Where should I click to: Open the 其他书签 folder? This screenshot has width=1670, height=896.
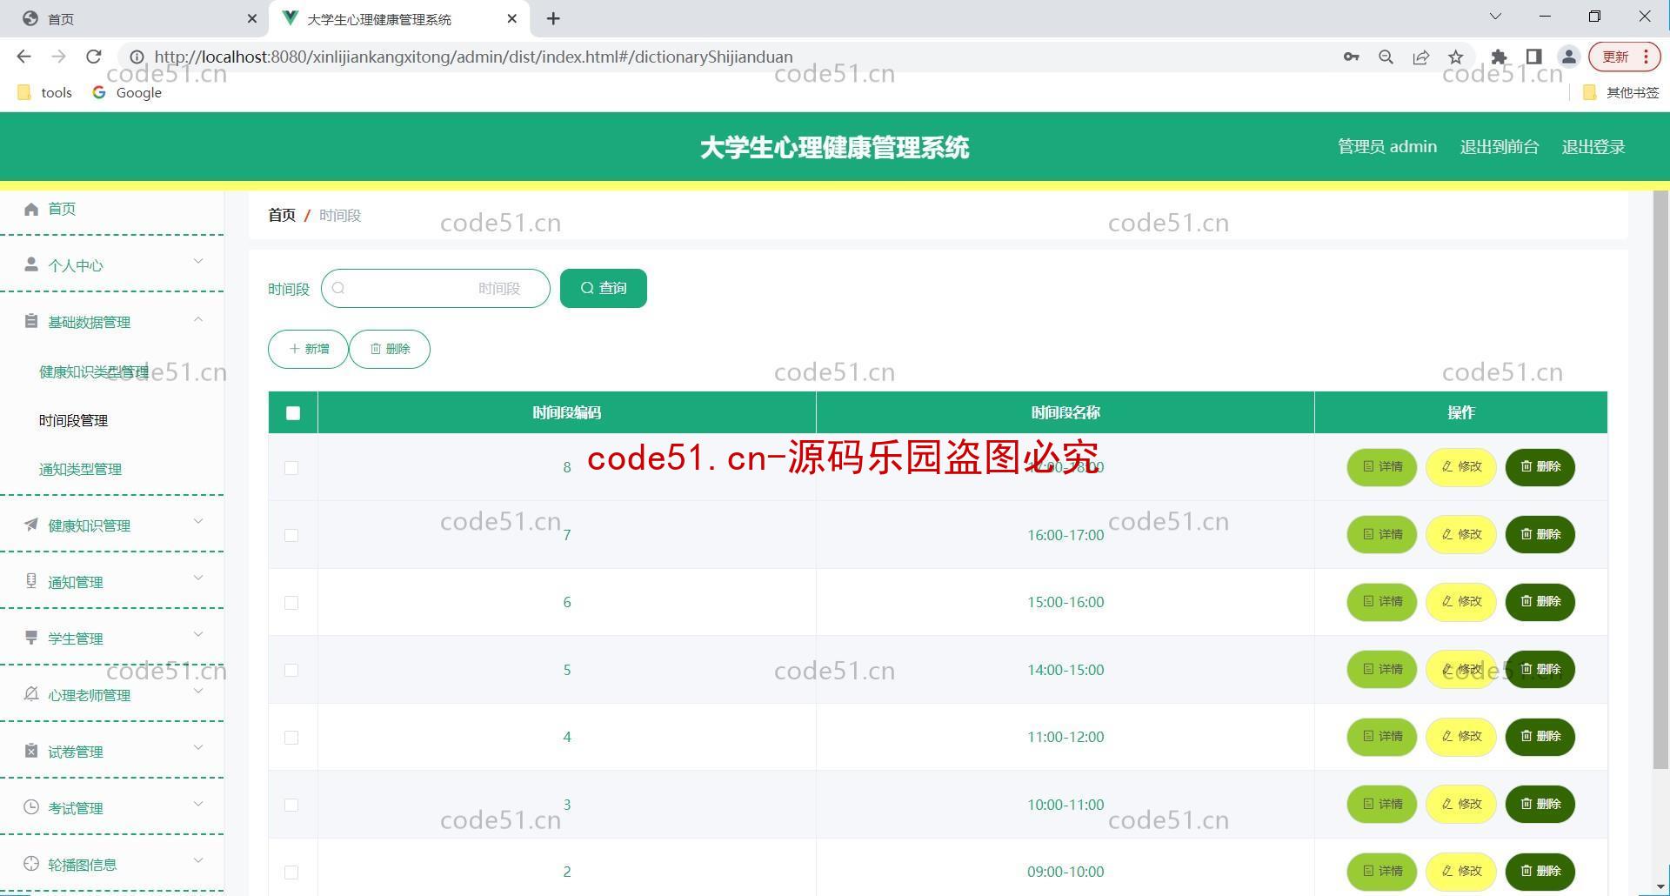[1620, 92]
